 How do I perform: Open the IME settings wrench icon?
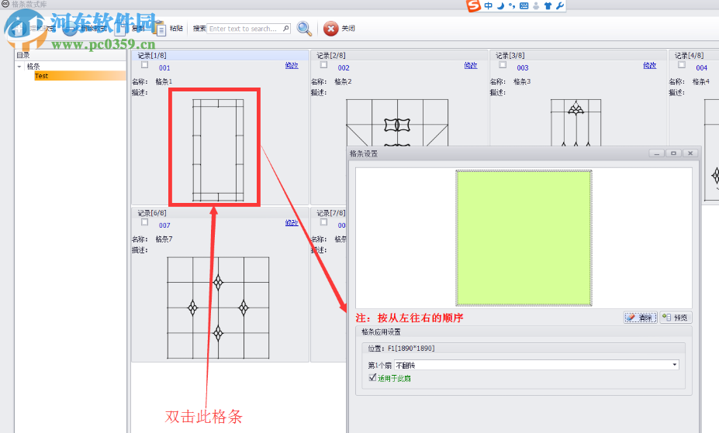pos(559,5)
